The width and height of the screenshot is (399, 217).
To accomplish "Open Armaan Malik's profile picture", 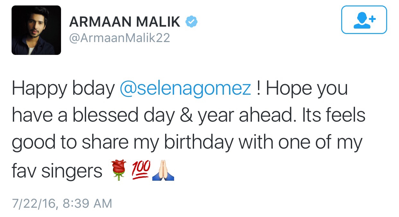I will tap(36, 30).
